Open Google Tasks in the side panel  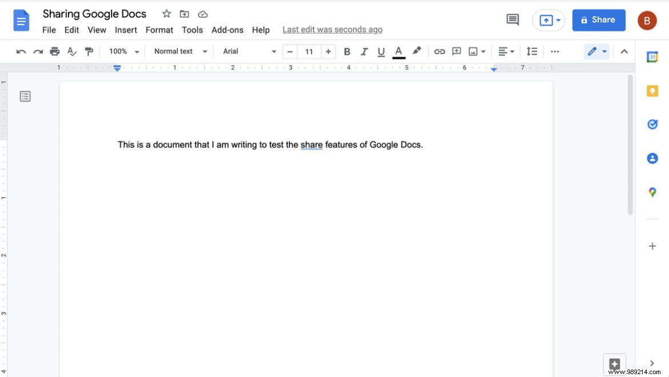coord(652,124)
